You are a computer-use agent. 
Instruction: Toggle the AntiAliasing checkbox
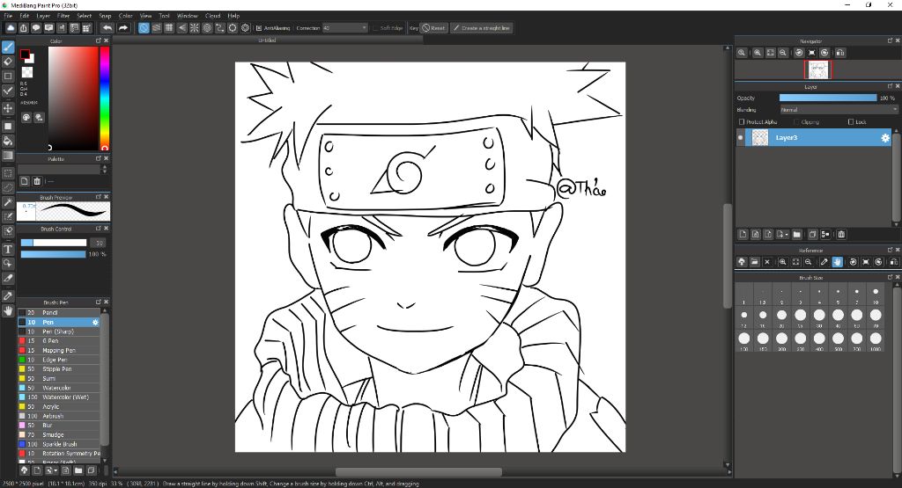pyautogui.click(x=260, y=27)
